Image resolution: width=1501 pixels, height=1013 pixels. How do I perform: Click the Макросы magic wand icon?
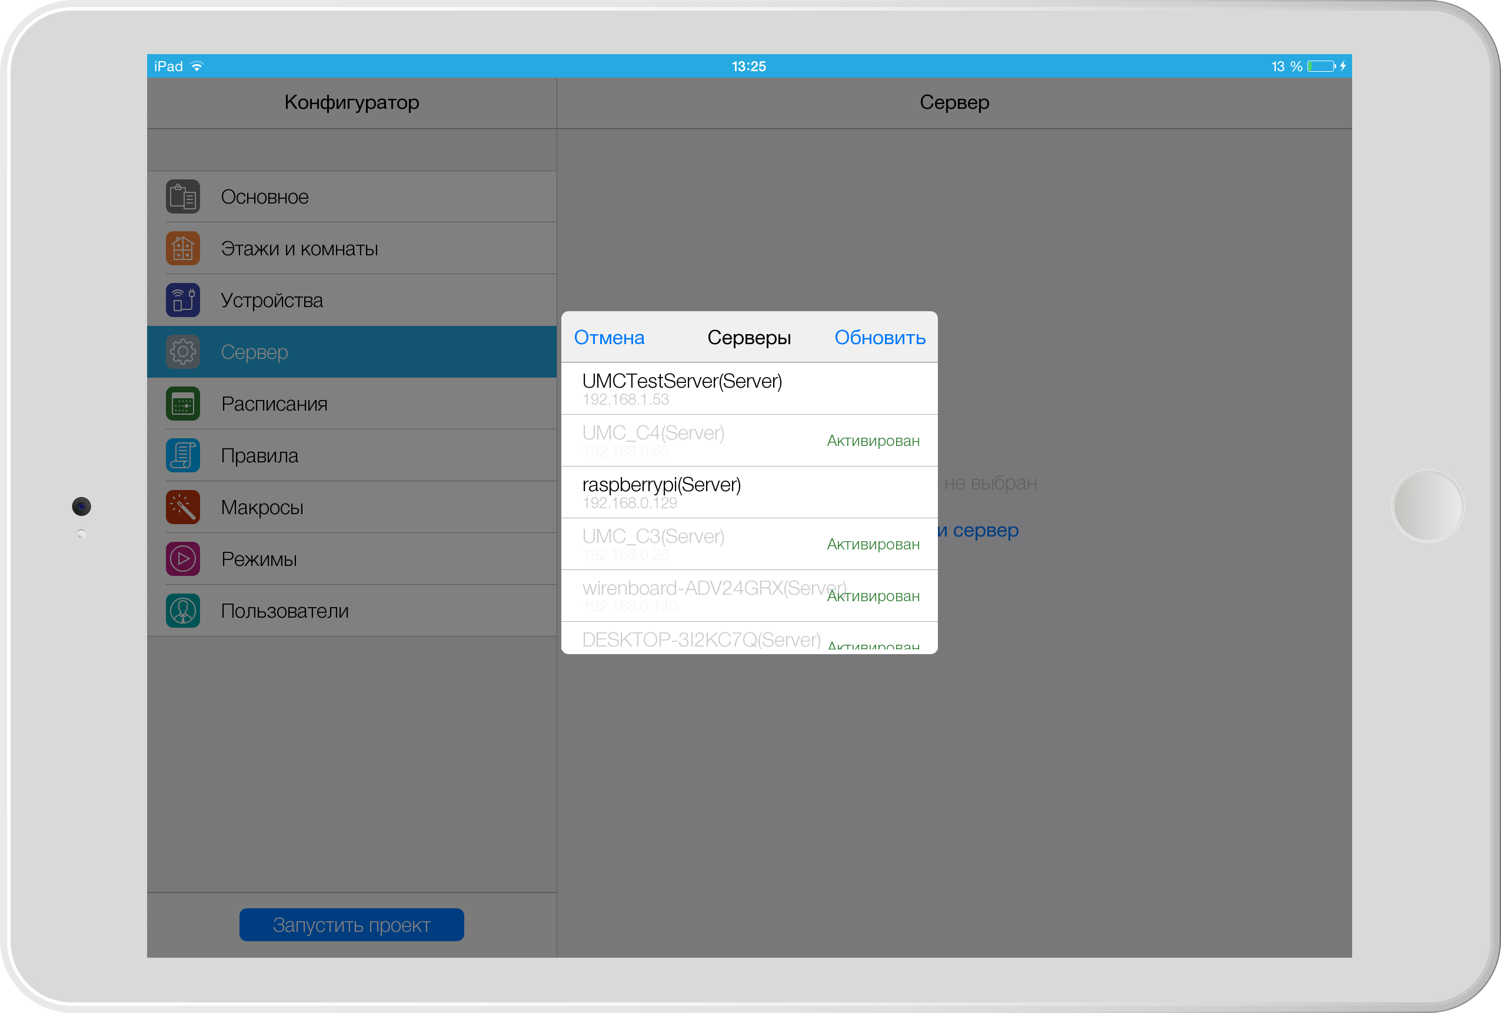[x=183, y=507]
